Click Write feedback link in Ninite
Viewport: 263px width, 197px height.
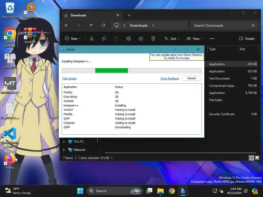point(170,78)
